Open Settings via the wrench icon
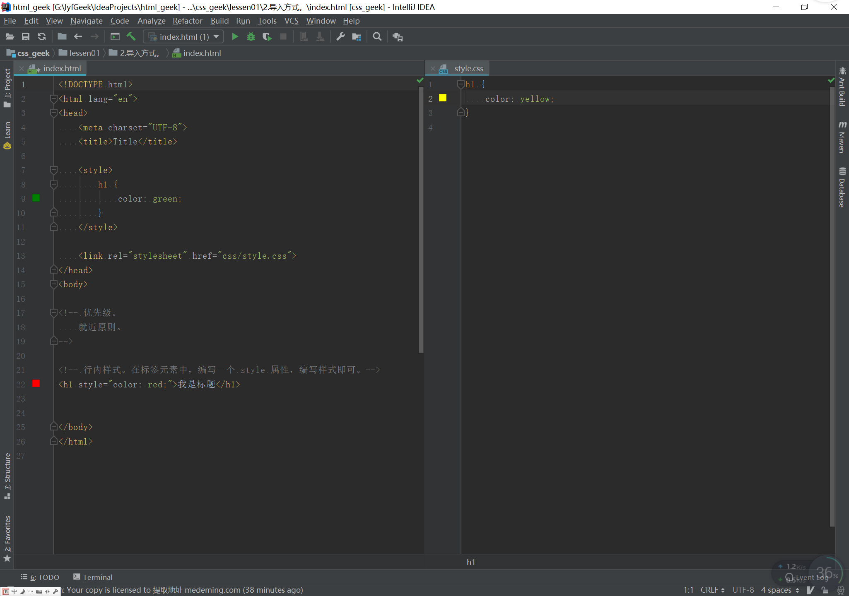The image size is (849, 596). (x=340, y=37)
